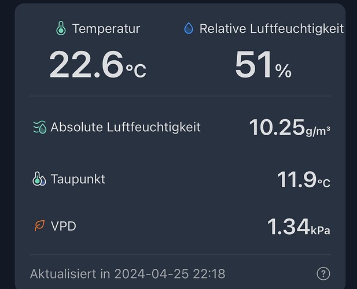Tap the 1.34 kPa VPD value
Viewport: 357px width, 289px height.
pyautogui.click(x=288, y=227)
